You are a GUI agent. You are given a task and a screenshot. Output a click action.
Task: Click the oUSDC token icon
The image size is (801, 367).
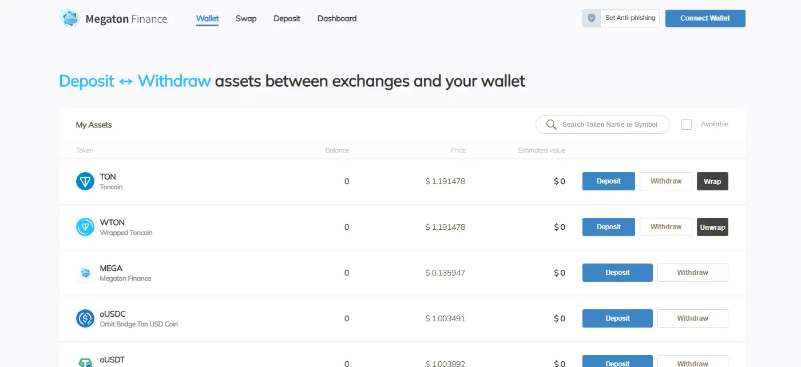pyautogui.click(x=85, y=318)
